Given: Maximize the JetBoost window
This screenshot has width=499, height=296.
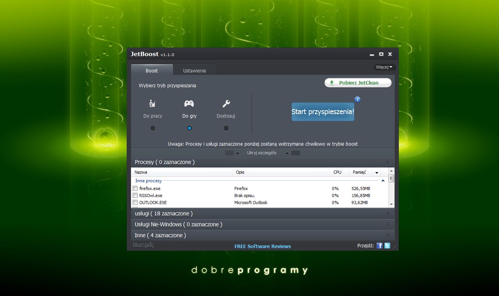Looking at the screenshot, I should pos(381,54).
